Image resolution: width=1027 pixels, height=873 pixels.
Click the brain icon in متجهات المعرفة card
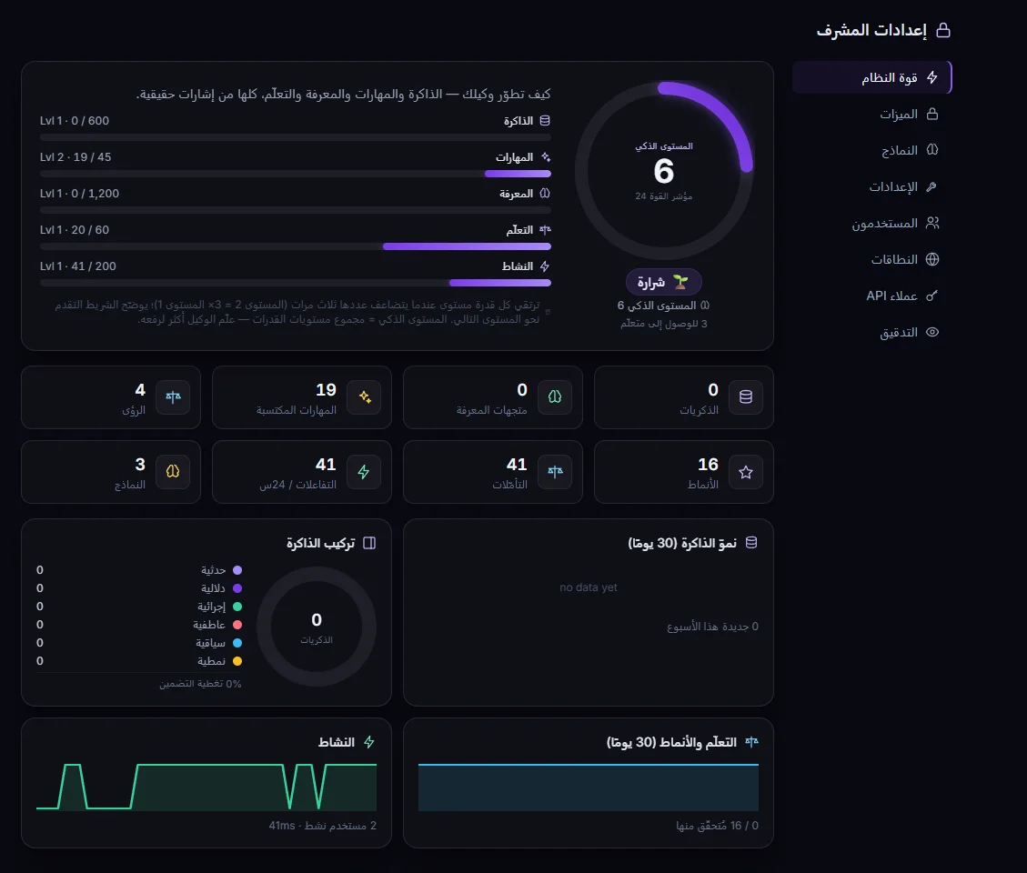(x=555, y=396)
